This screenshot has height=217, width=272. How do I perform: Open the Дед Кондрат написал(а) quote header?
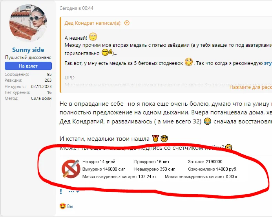click(93, 23)
